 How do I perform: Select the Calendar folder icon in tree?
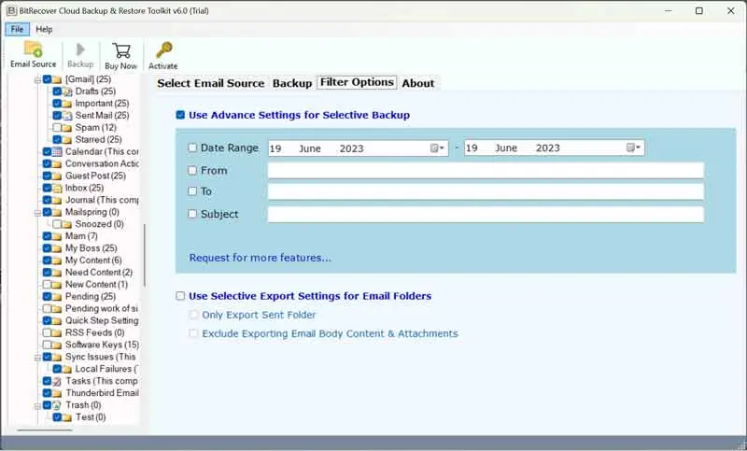tap(57, 151)
